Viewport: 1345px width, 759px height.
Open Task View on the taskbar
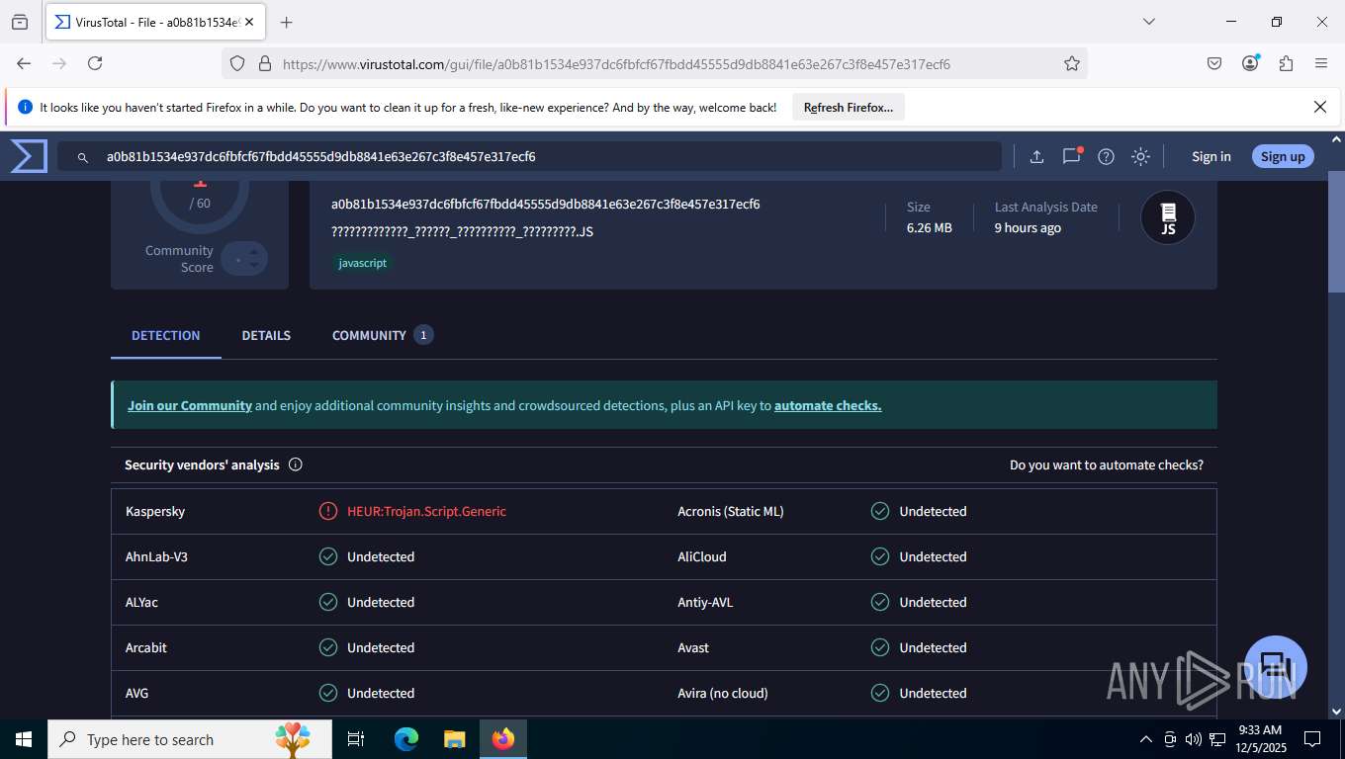(356, 739)
